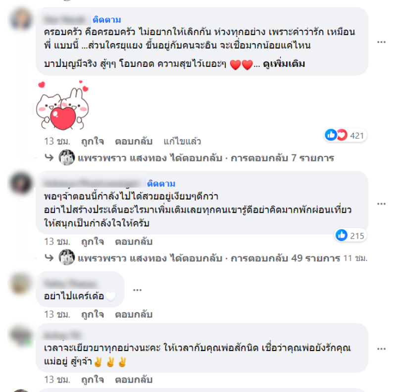Click ติดตาม to follow the second commenter

(x=161, y=183)
